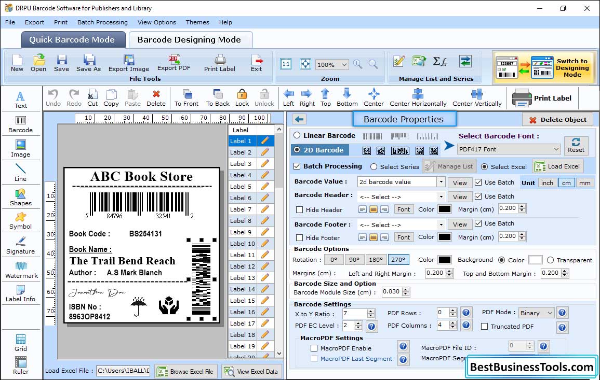This screenshot has height=380, width=600.
Task: Click the Load Excel button
Action: tap(558, 166)
